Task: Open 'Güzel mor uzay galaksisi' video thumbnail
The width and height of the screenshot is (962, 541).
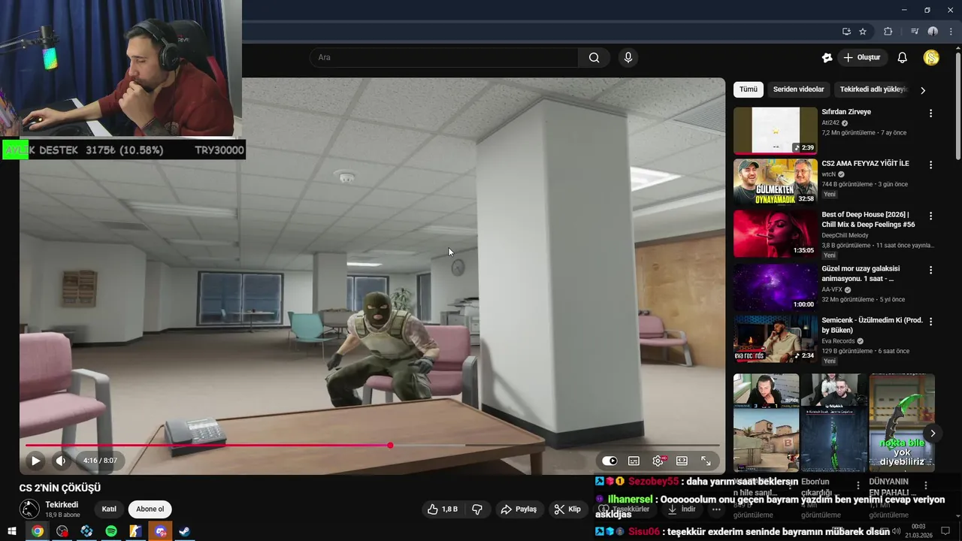Action: (x=776, y=287)
